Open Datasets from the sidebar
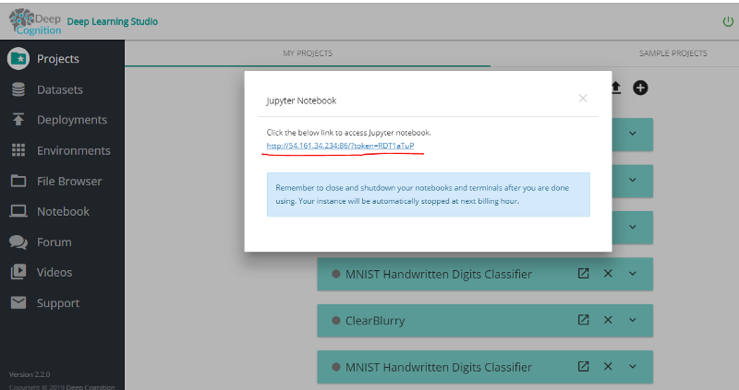 coord(47,89)
